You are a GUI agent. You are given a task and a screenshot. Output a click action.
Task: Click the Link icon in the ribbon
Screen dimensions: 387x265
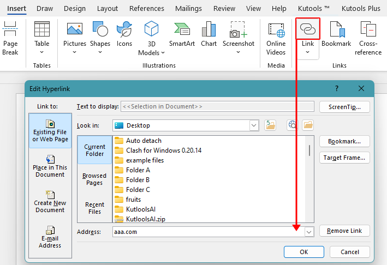[307, 29]
